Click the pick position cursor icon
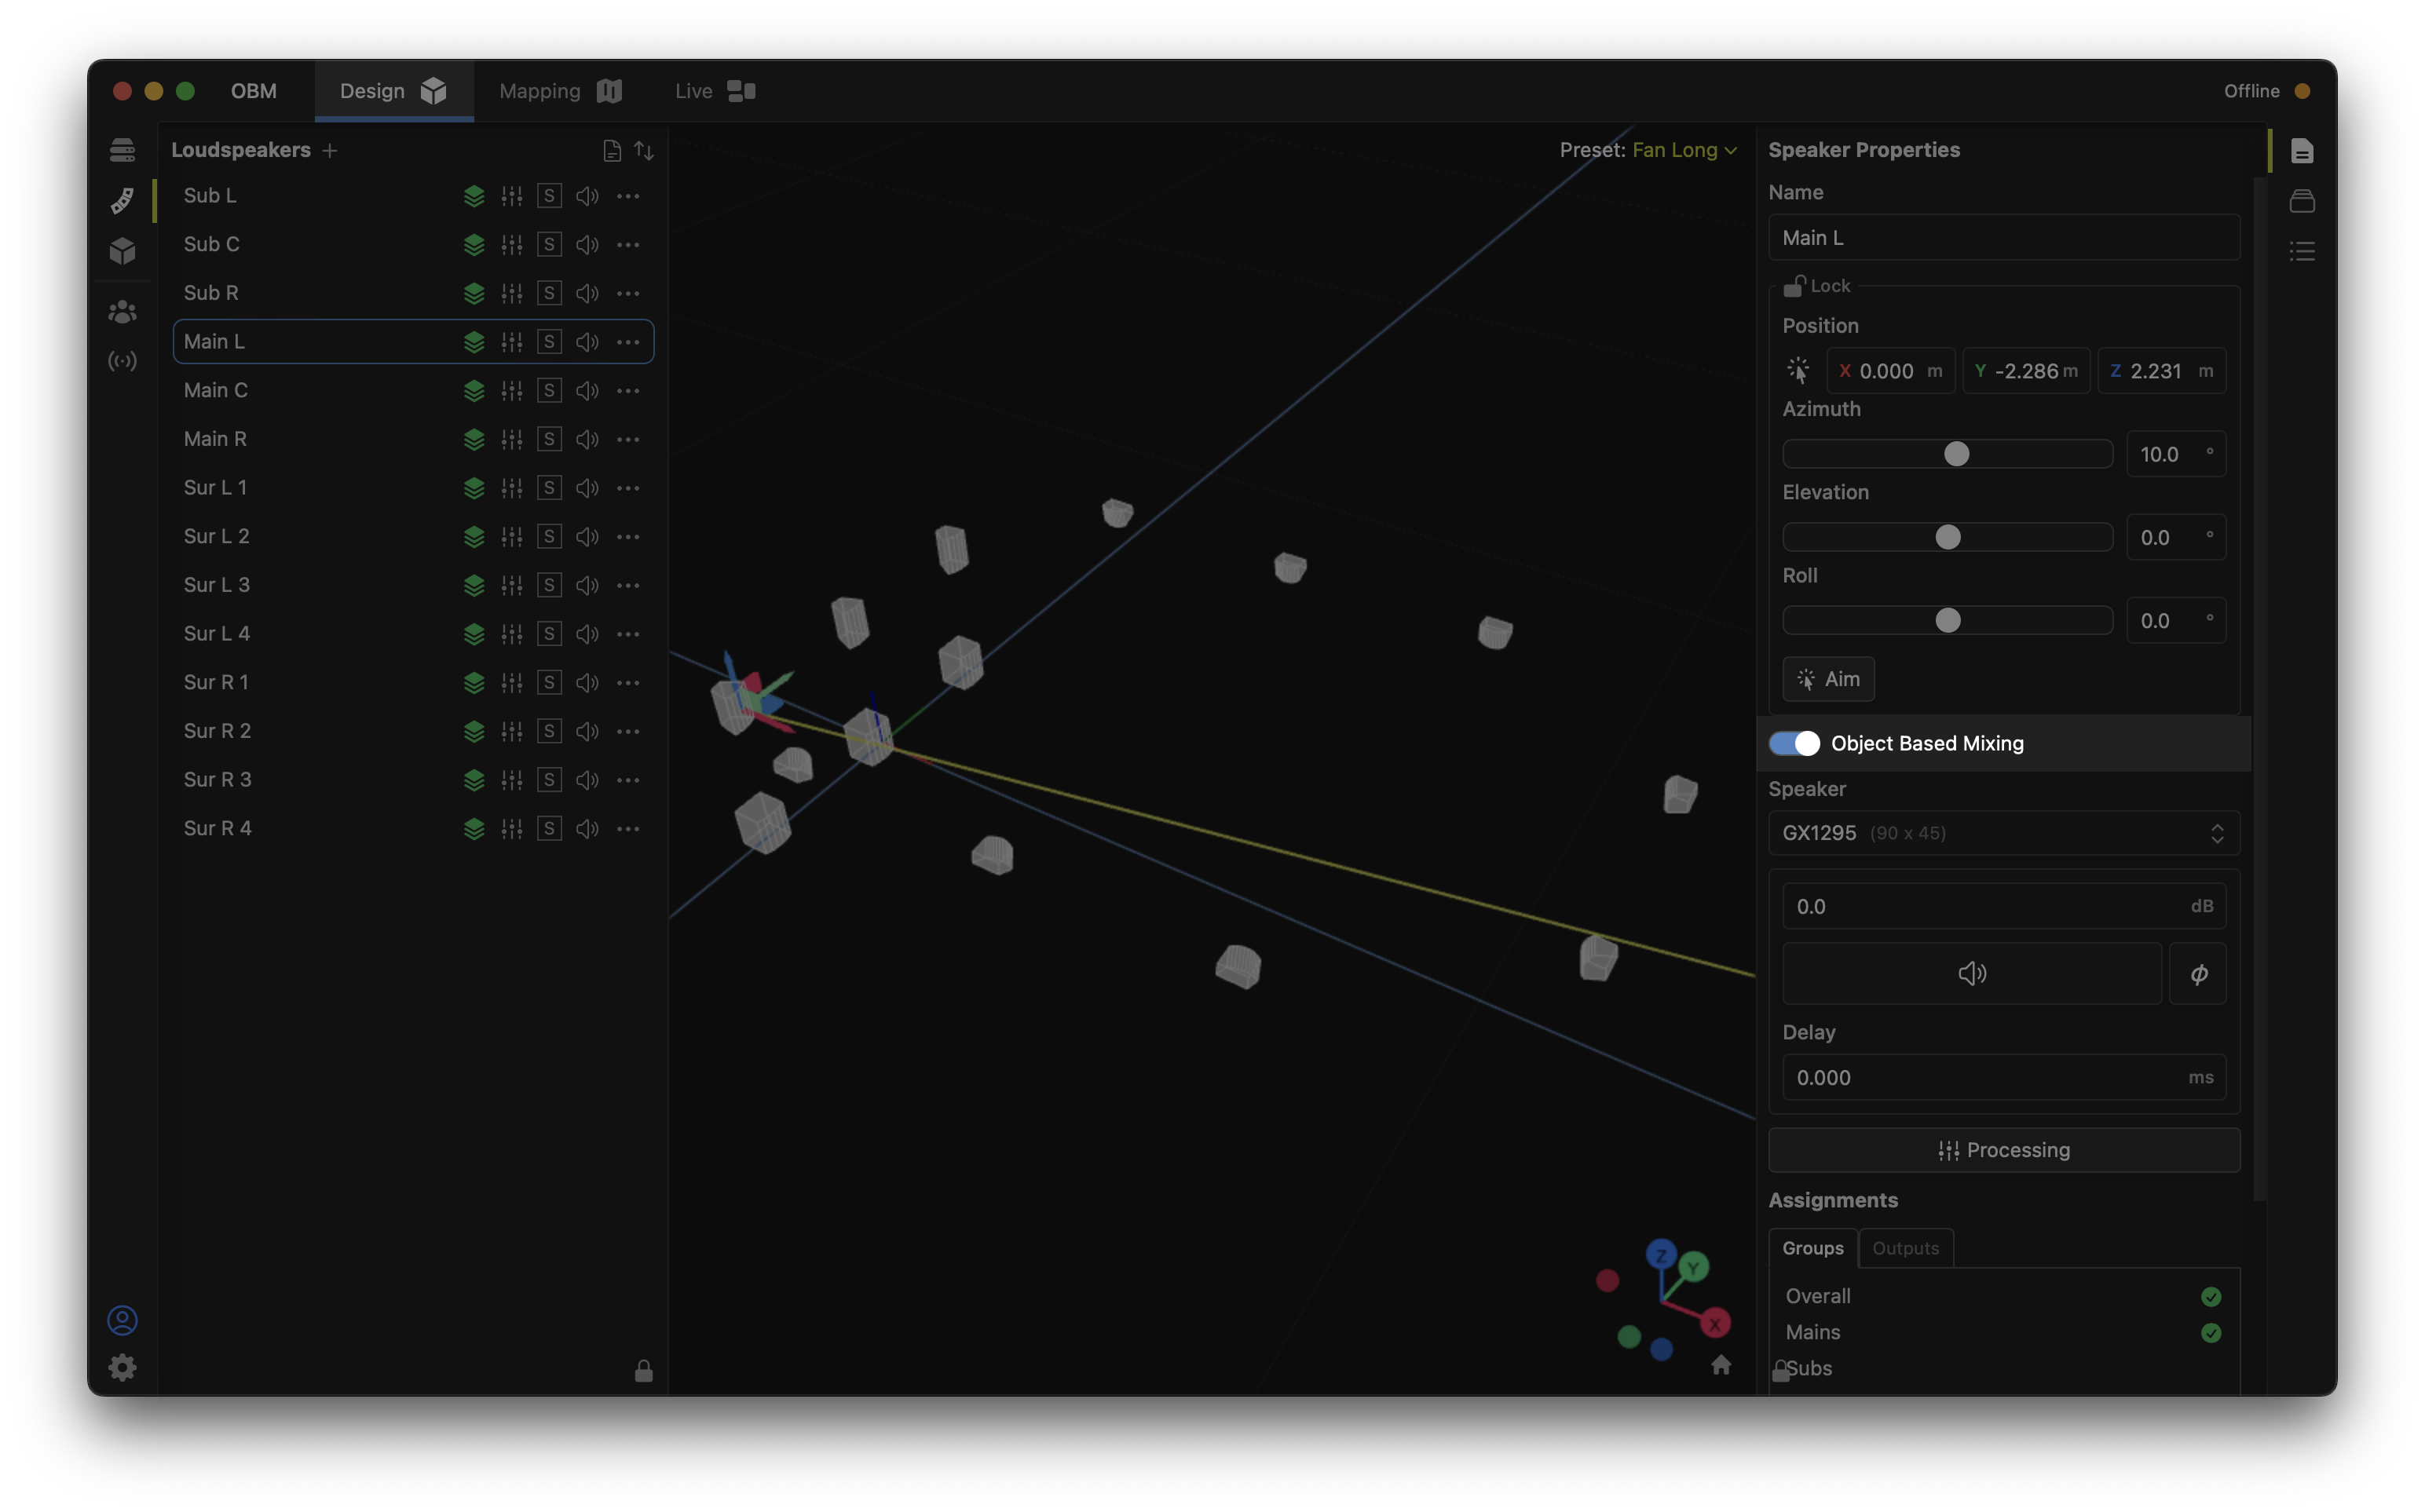 pyautogui.click(x=1798, y=371)
